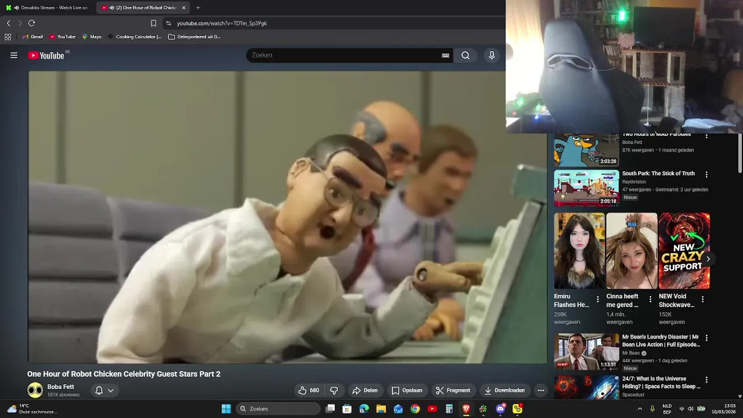Screen dimensions: 743x418
Task: Open options for NEW Void Shockwave short
Action: (x=702, y=300)
